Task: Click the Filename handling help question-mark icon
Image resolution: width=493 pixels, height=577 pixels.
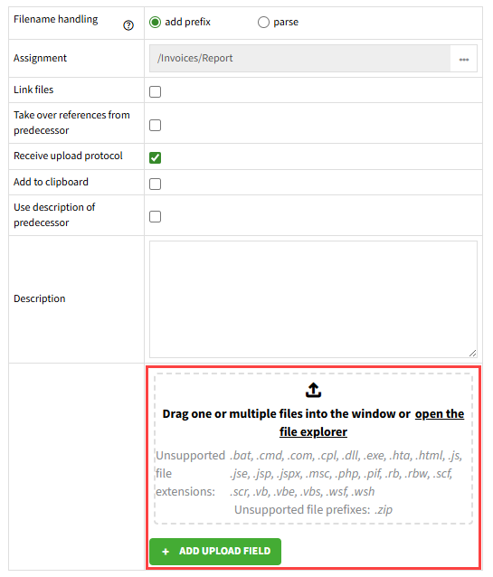Action: pyautogui.click(x=128, y=25)
